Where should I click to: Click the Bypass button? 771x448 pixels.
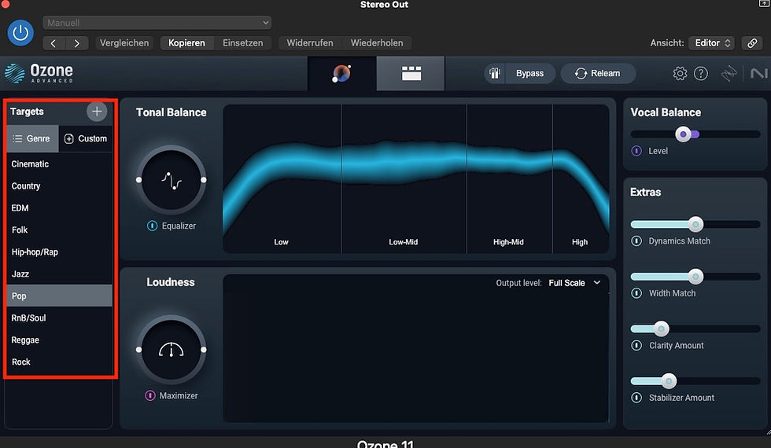pyautogui.click(x=520, y=74)
